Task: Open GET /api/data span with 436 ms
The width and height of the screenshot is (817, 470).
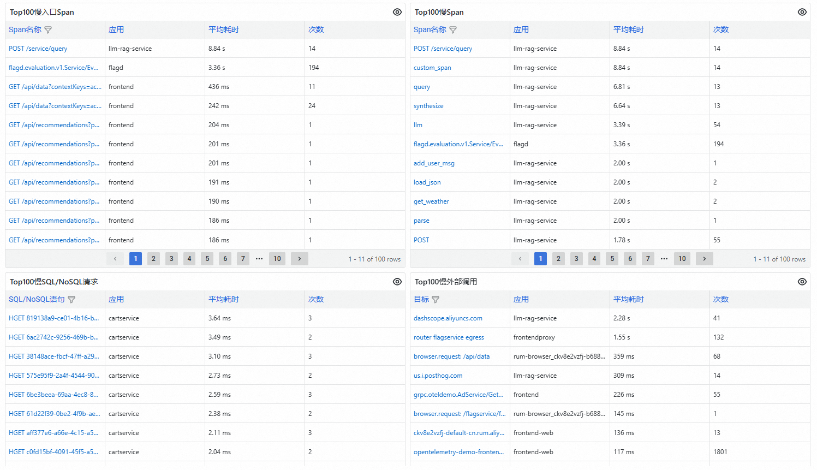Action: [x=55, y=87]
